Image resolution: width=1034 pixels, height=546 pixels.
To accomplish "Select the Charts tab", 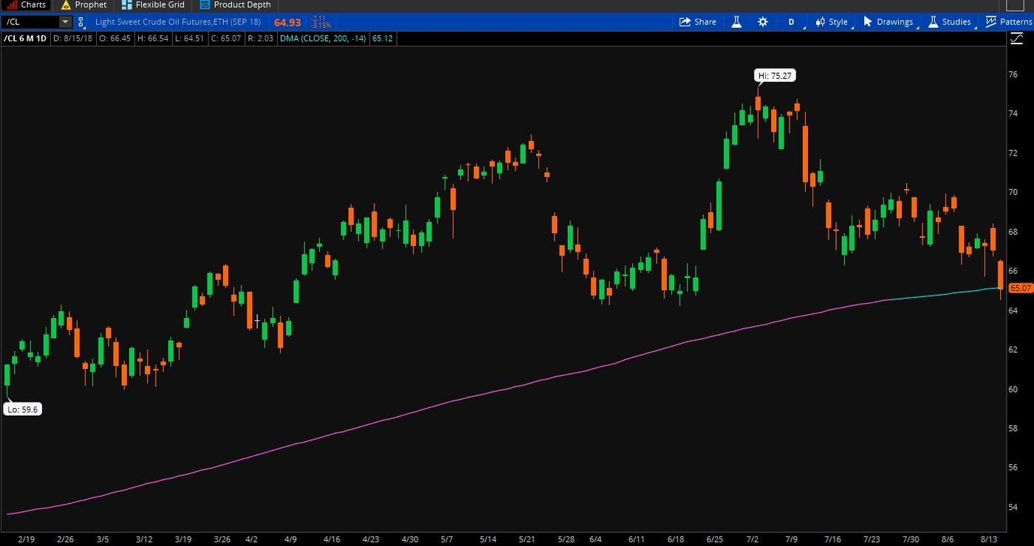I will (x=27, y=5).
